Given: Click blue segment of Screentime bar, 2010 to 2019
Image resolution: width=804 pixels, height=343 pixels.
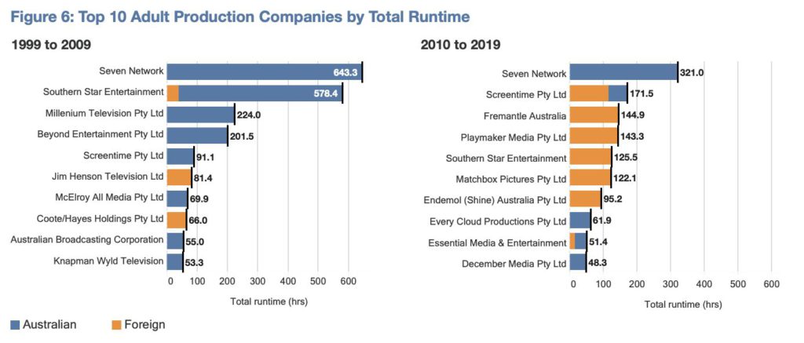Looking at the screenshot, I should tap(618, 95).
